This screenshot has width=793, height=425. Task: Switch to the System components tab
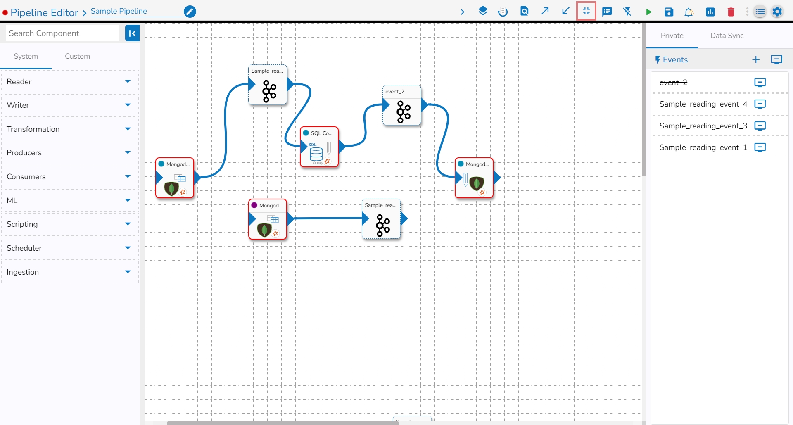[26, 56]
